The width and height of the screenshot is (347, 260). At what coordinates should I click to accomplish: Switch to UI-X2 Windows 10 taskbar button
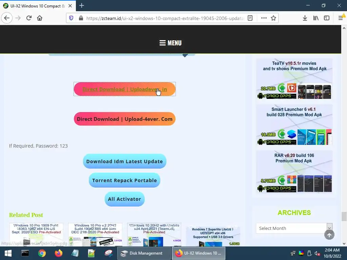tap(199, 253)
